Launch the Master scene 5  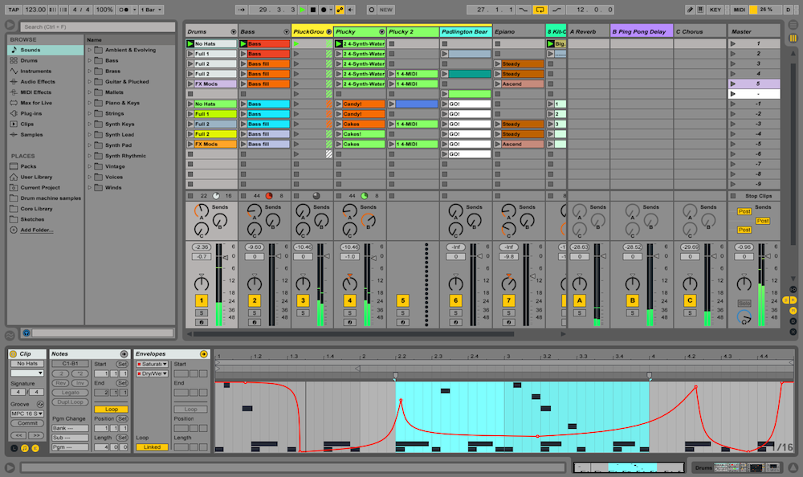(x=732, y=84)
